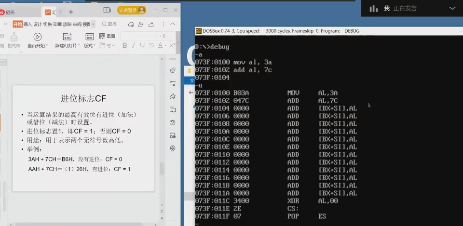Collapse the ribbon with up chevron

[173, 24]
